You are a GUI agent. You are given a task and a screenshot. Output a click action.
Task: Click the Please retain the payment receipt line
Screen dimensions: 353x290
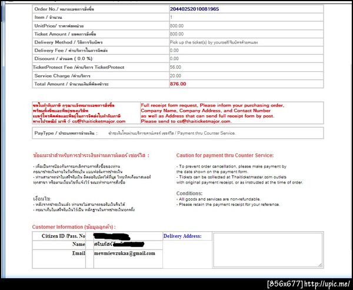coord(228,205)
